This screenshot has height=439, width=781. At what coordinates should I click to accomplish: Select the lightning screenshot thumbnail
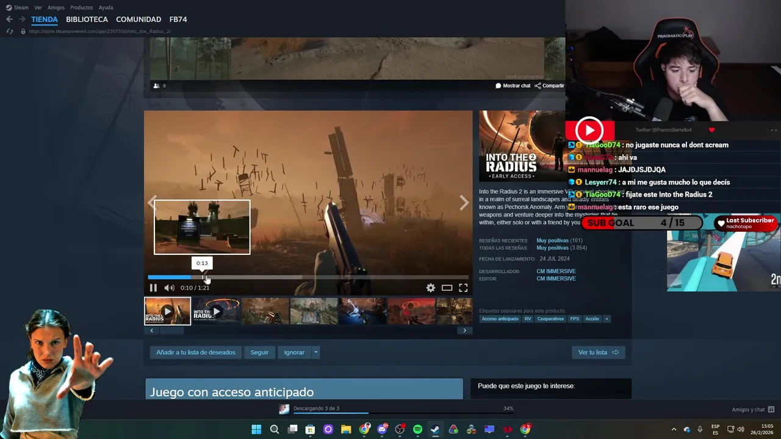(362, 311)
